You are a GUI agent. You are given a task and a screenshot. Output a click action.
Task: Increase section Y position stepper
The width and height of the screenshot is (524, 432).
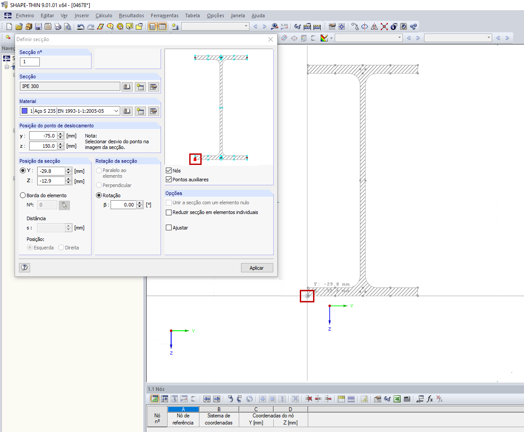[69, 169]
